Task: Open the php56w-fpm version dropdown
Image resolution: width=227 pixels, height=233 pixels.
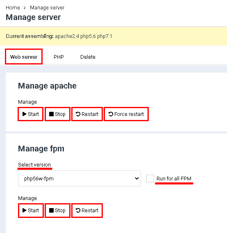Action: point(79,178)
